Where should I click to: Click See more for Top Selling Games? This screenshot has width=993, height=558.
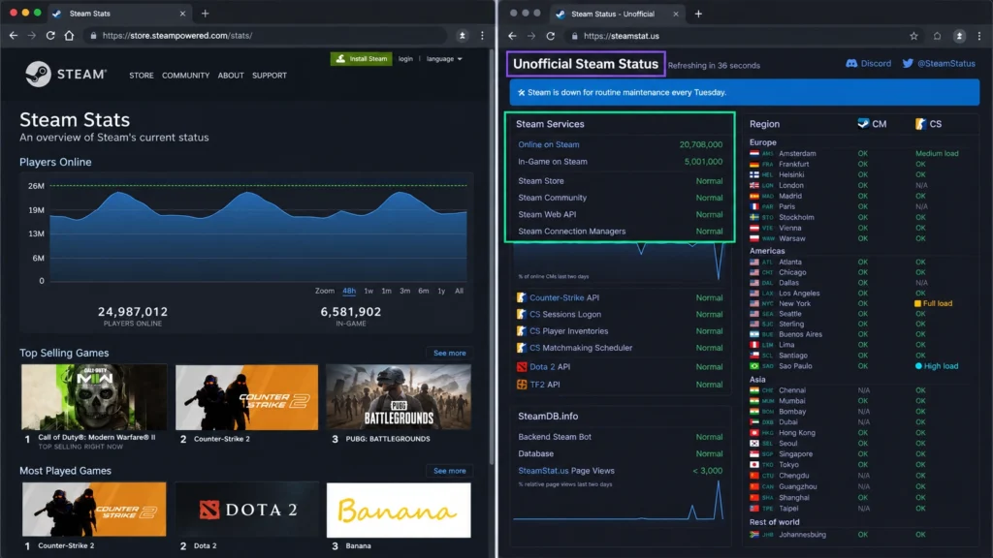click(450, 353)
